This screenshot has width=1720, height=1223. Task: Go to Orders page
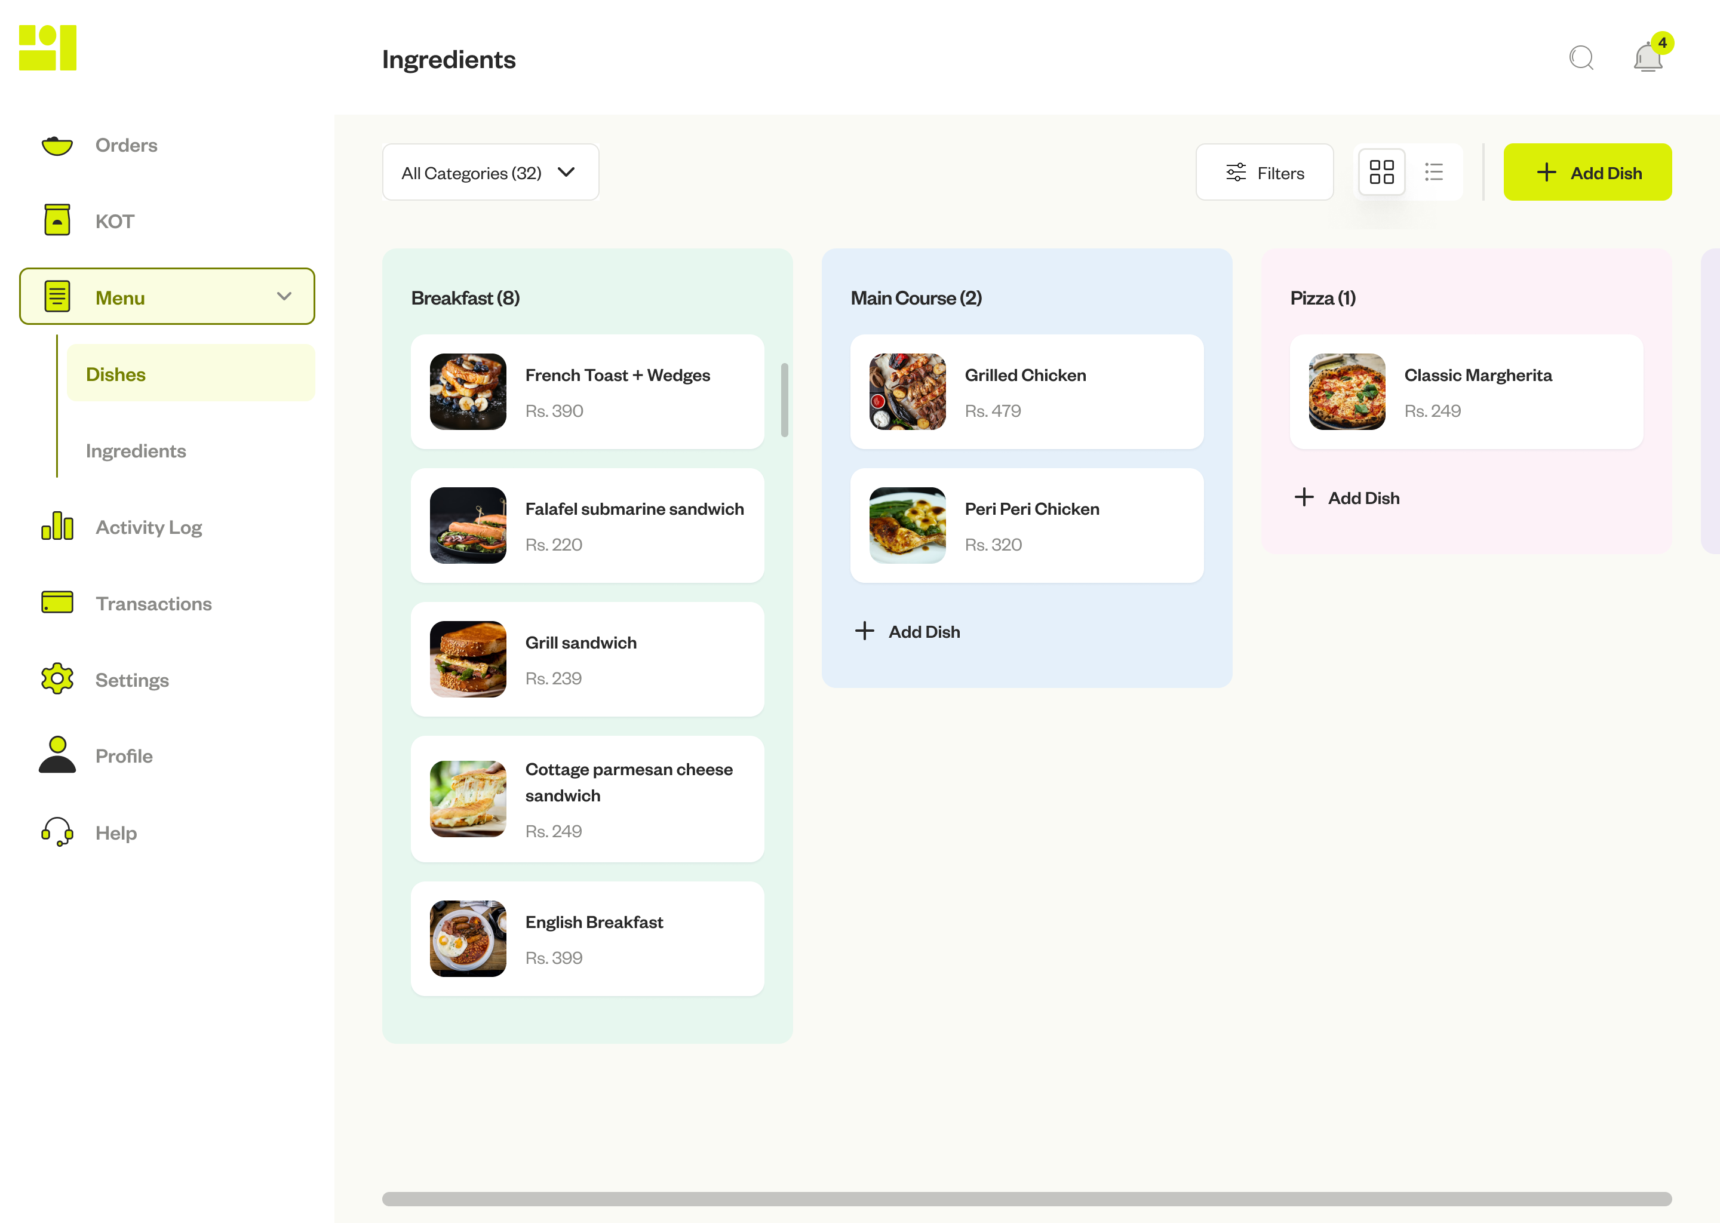pos(127,145)
